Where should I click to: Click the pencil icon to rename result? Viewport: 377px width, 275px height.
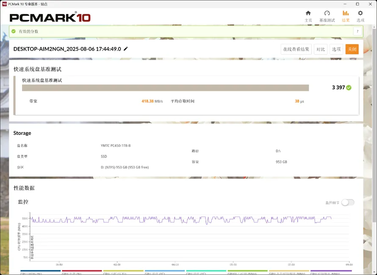tap(126, 49)
